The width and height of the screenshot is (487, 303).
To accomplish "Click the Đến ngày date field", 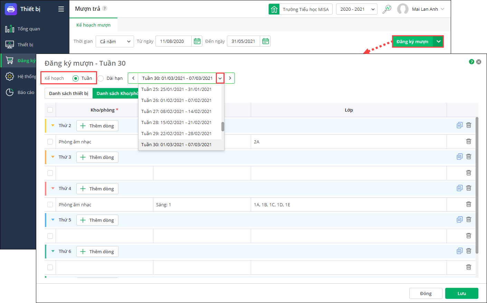I will point(243,41).
